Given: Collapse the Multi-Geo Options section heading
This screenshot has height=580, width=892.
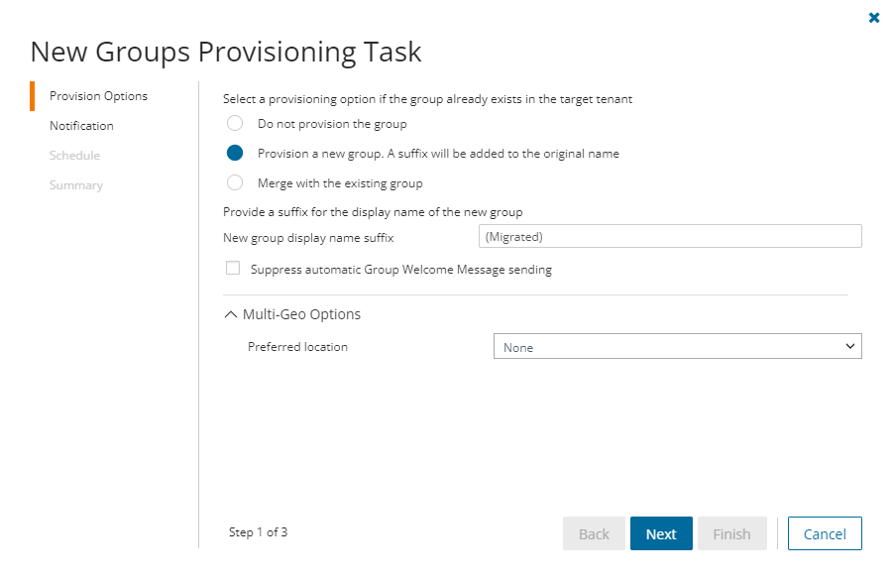Looking at the screenshot, I should [x=301, y=314].
